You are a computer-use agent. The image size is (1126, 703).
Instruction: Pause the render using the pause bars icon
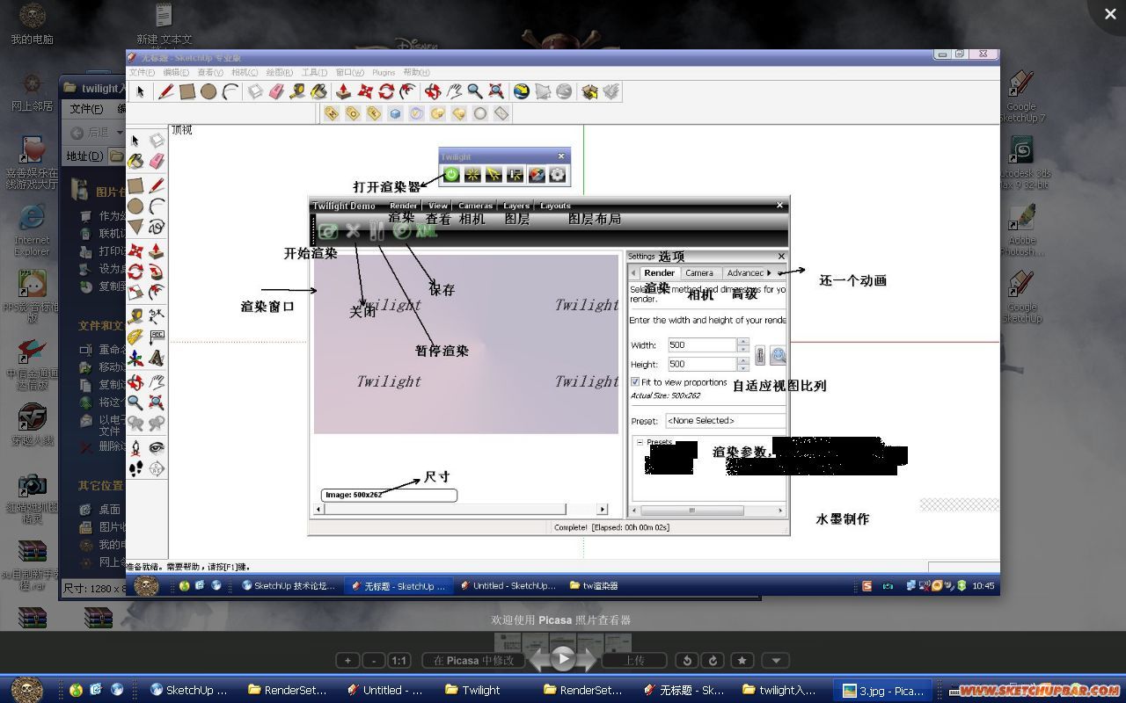377,231
